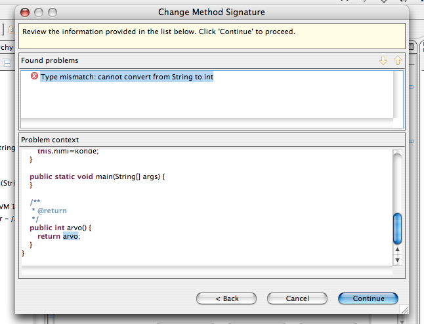
Task: Click the highlighted 'arvo' in return statement
Action: (70, 236)
